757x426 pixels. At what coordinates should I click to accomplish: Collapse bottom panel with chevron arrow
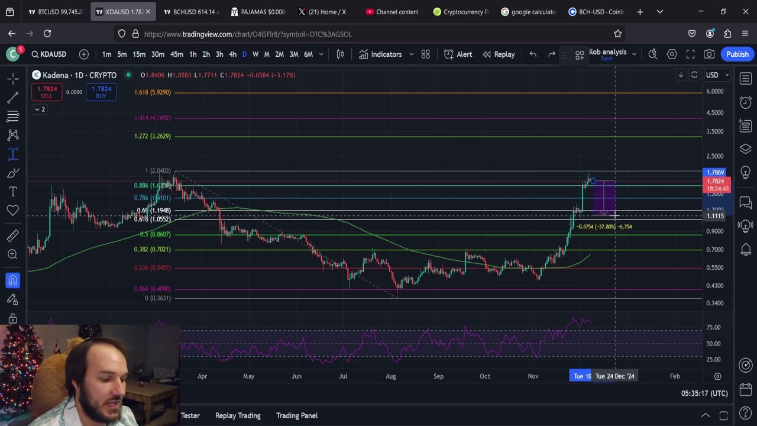click(x=705, y=415)
